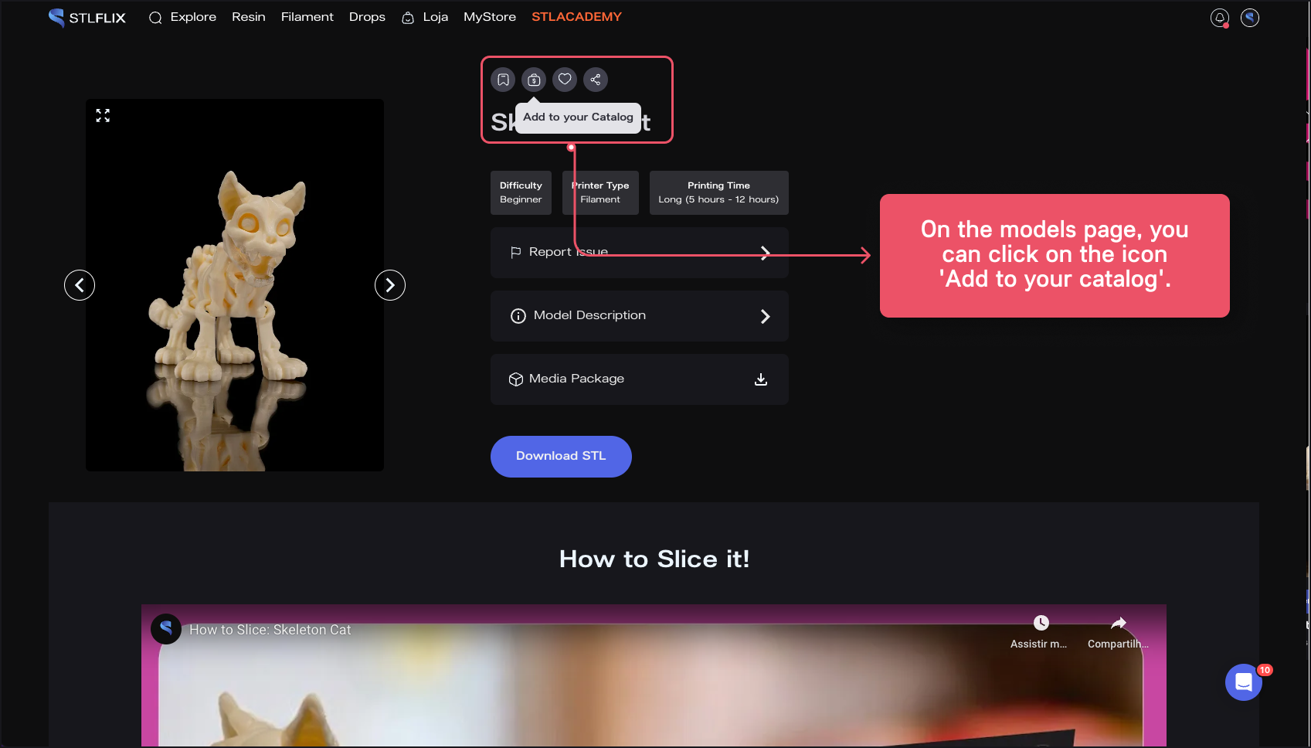This screenshot has width=1311, height=748.
Task: Select STLACADEMY in the navigation bar
Action: 576,16
